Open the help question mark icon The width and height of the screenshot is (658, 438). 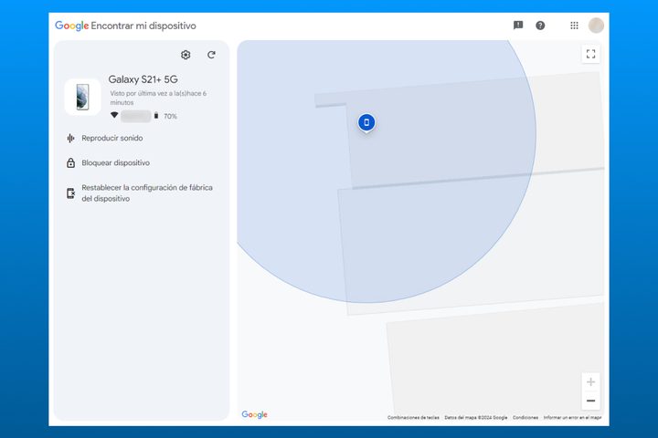click(540, 26)
